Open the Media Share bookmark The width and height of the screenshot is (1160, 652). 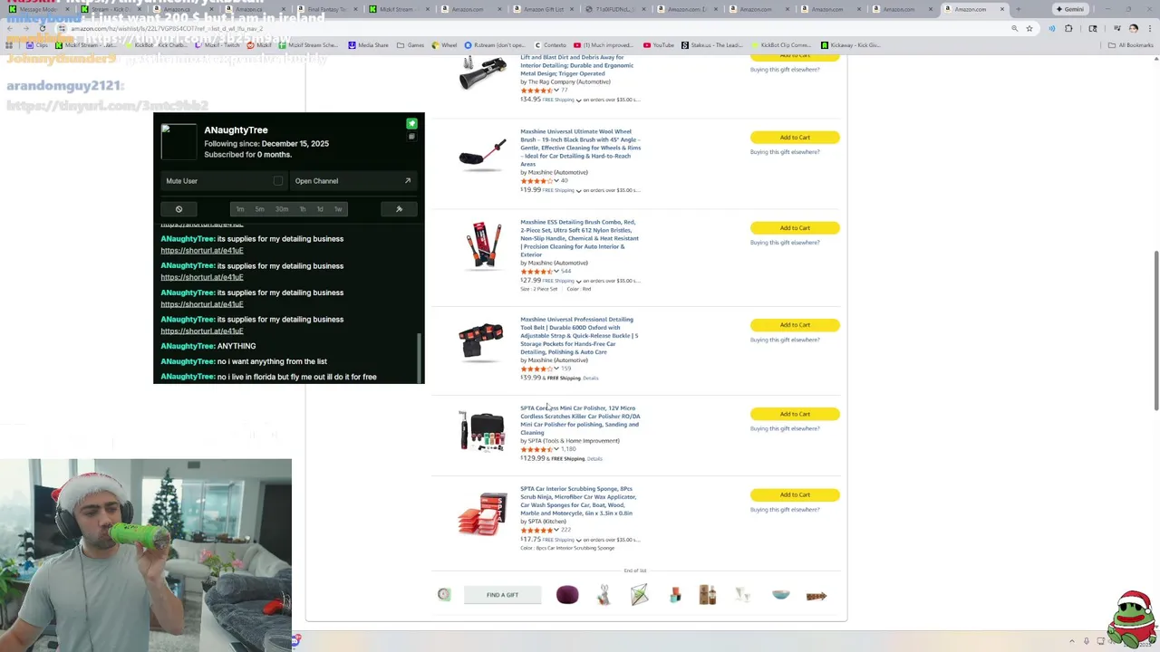coord(368,45)
